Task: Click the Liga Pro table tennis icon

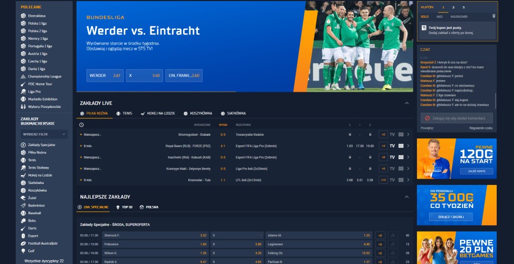Action: pos(23,92)
